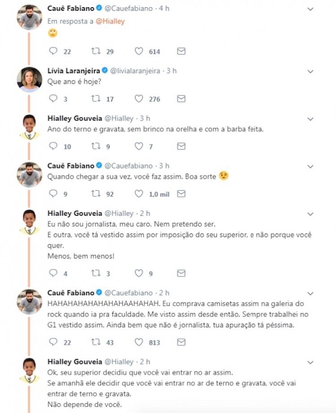Like Lívia Laranjeira's "Que ano é hoje?" tweet
This screenshot has width=336, height=413.
[139, 99]
